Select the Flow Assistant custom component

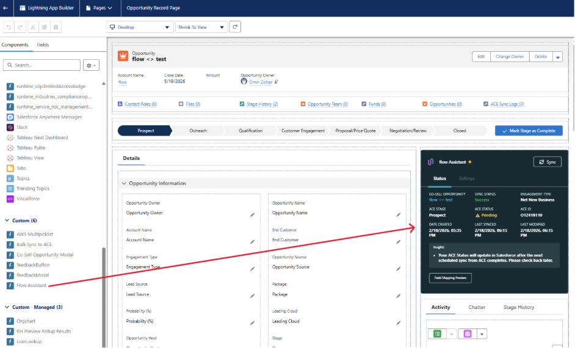(x=31, y=285)
